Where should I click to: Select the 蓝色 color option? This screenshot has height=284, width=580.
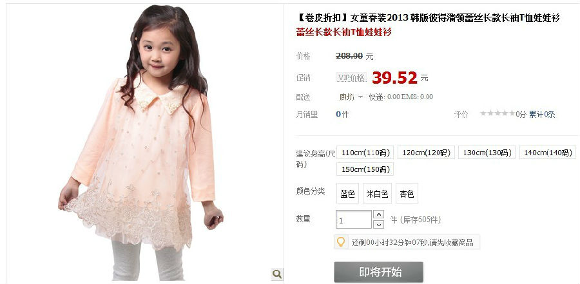[348, 193]
